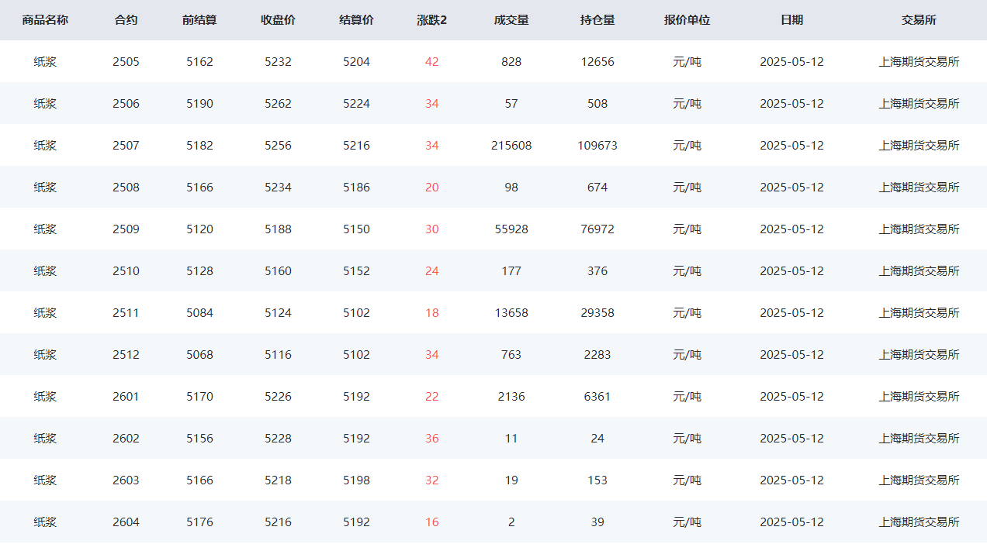
Task: Click previous settlement 5068
Action: click(x=199, y=355)
